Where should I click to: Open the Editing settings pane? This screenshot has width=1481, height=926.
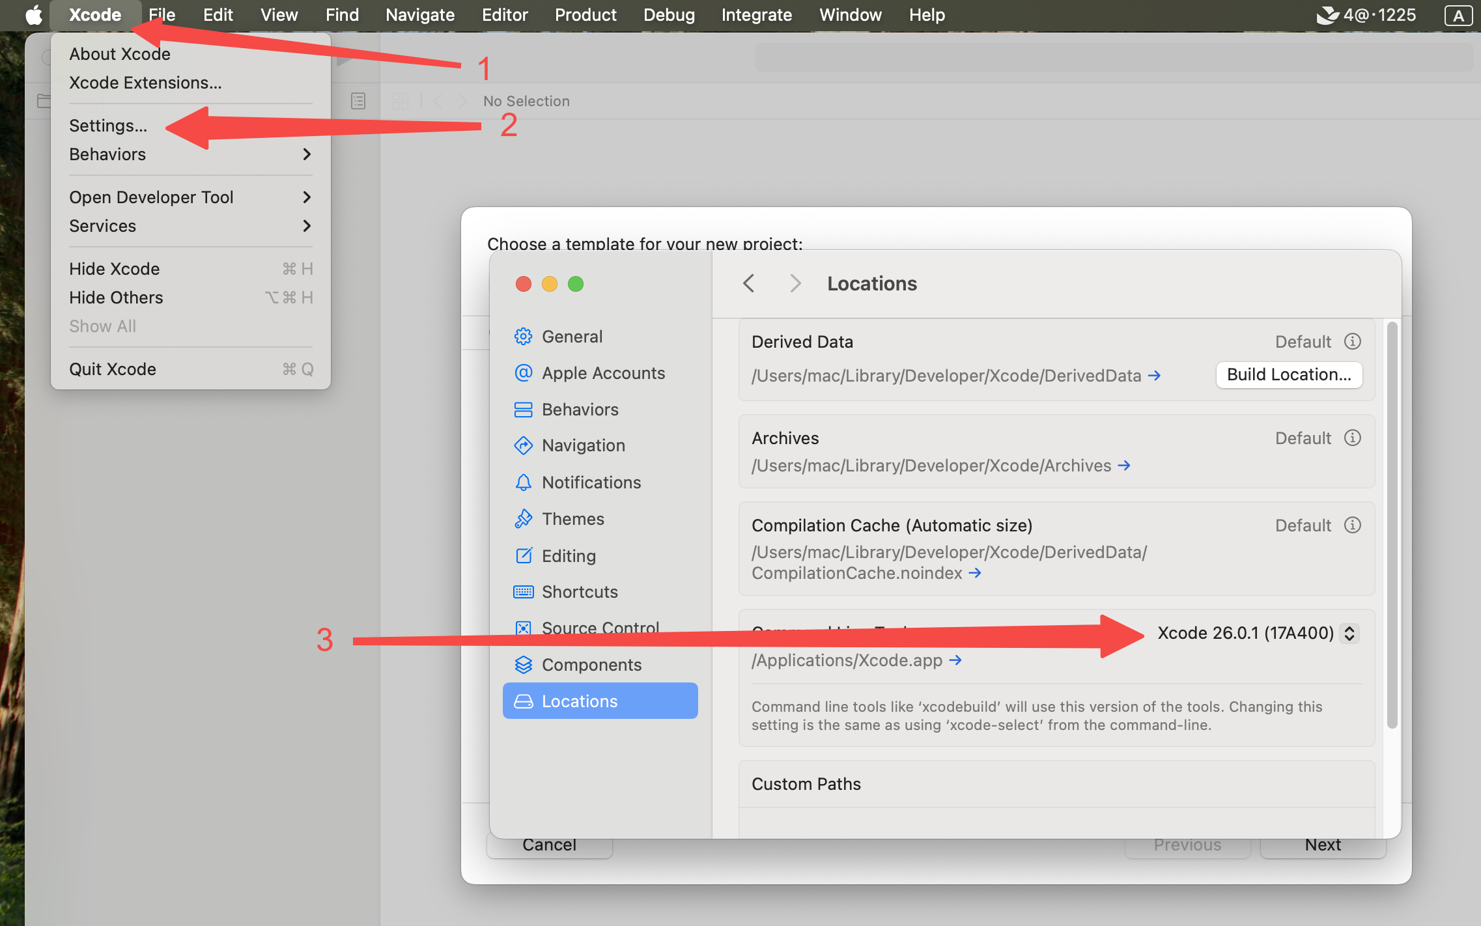(x=568, y=555)
